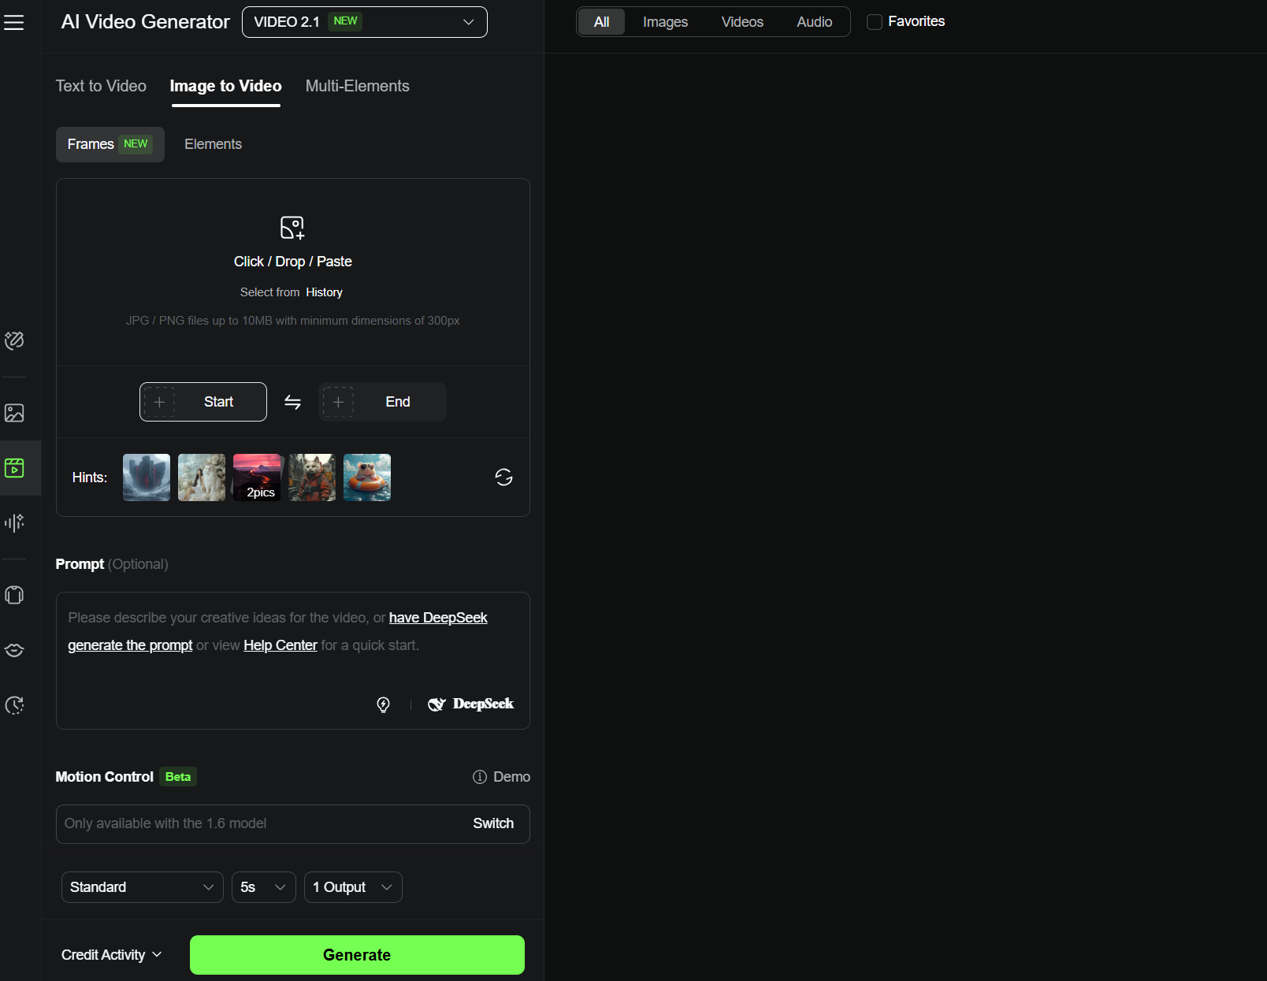Image resolution: width=1267 pixels, height=981 pixels.
Task: Click the green Generate button
Action: 357,955
